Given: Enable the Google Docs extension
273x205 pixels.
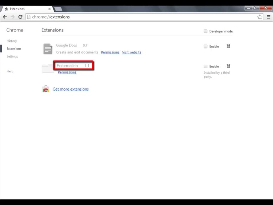Looking at the screenshot, I should tap(205, 46).
